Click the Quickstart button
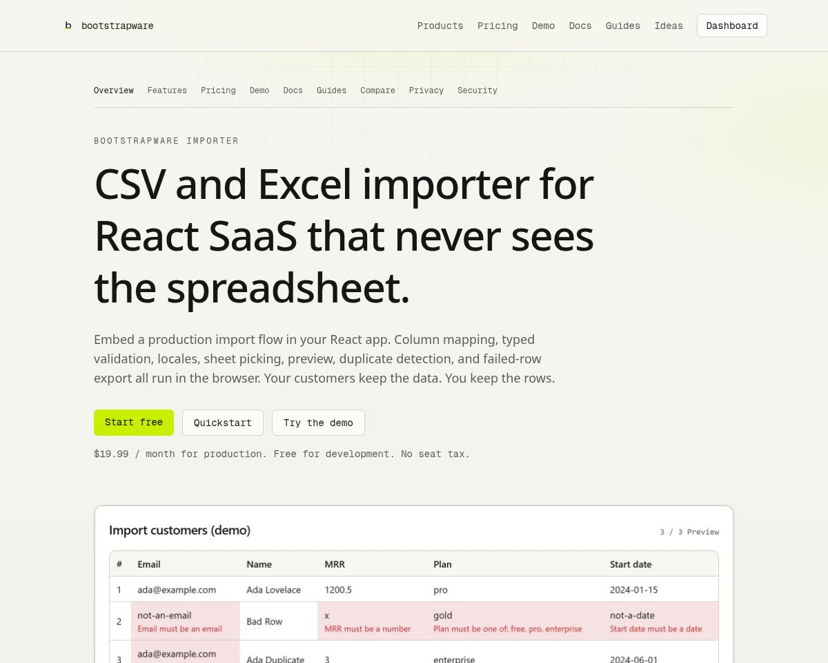This screenshot has height=663, width=828. pyautogui.click(x=223, y=423)
